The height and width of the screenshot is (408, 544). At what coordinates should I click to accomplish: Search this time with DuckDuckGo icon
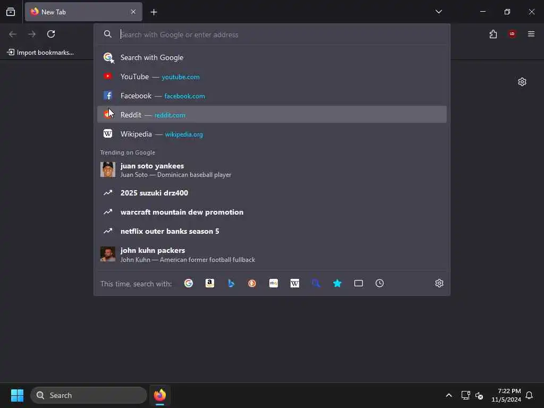point(252,284)
